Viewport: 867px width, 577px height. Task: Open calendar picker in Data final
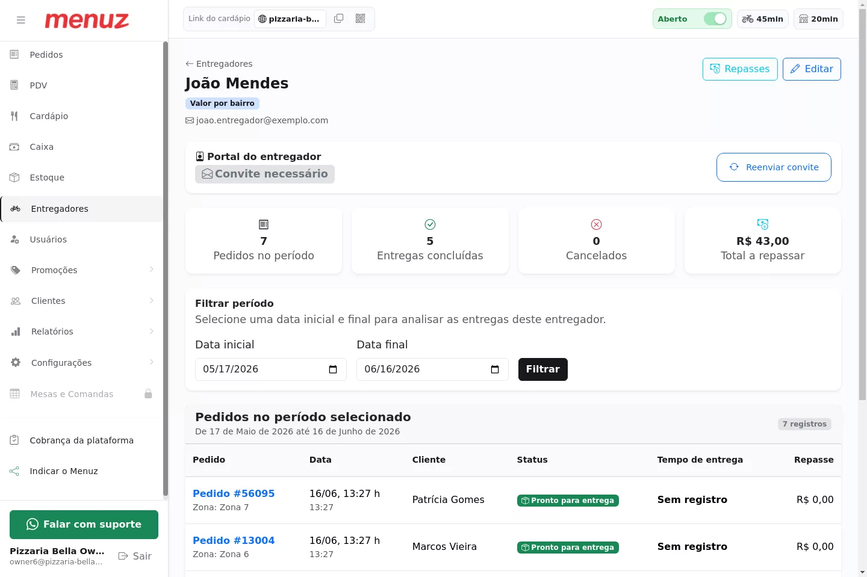495,369
